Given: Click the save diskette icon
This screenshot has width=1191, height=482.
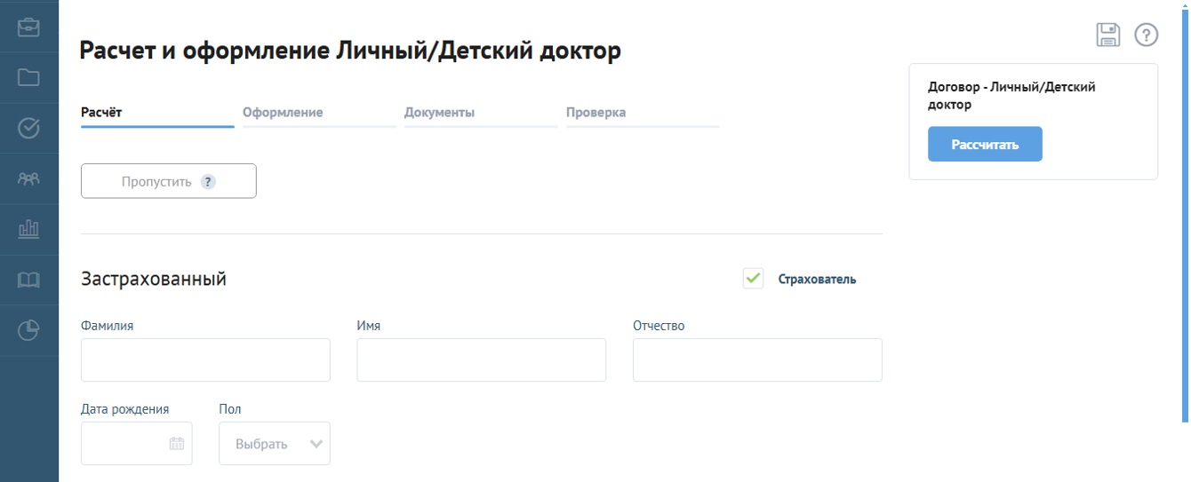Looking at the screenshot, I should (1107, 35).
